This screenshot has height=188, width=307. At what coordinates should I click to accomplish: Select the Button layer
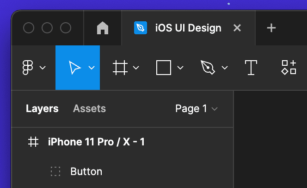(86, 171)
